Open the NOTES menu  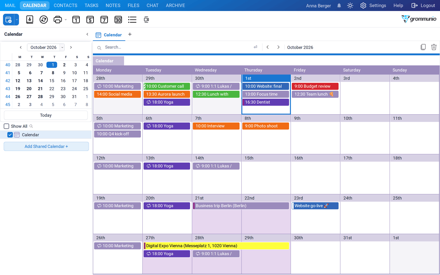pos(113,5)
